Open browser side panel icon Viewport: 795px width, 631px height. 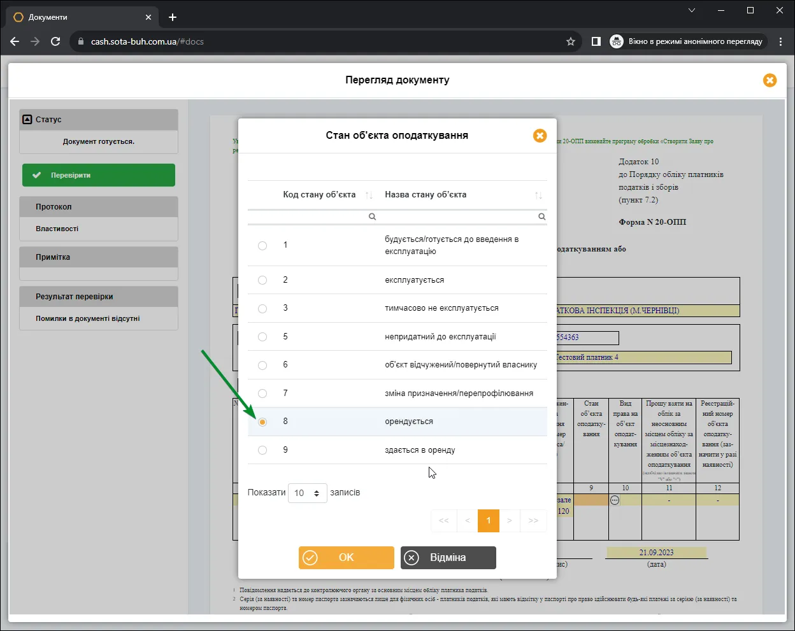pyautogui.click(x=596, y=41)
